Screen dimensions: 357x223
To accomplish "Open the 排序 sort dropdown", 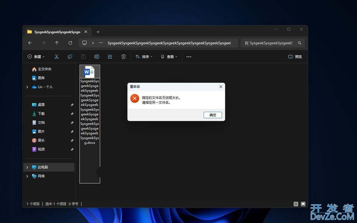I will coord(144,57).
